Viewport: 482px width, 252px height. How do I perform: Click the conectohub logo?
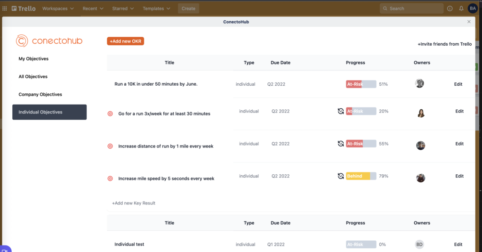tap(49, 41)
